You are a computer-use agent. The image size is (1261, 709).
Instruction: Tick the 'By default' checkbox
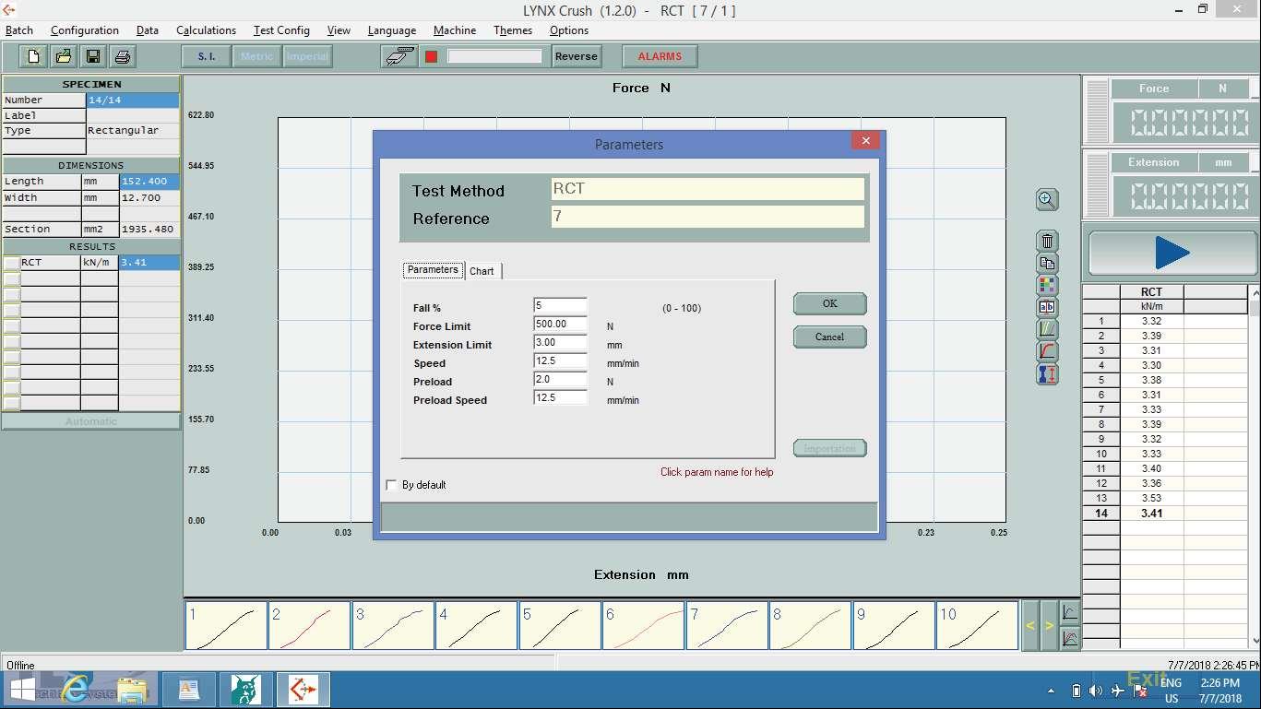(392, 485)
